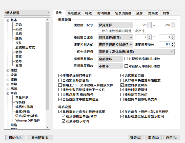This screenshot has width=185, height=143.
Task: Open the 全屏 tab
Action: (139, 13)
